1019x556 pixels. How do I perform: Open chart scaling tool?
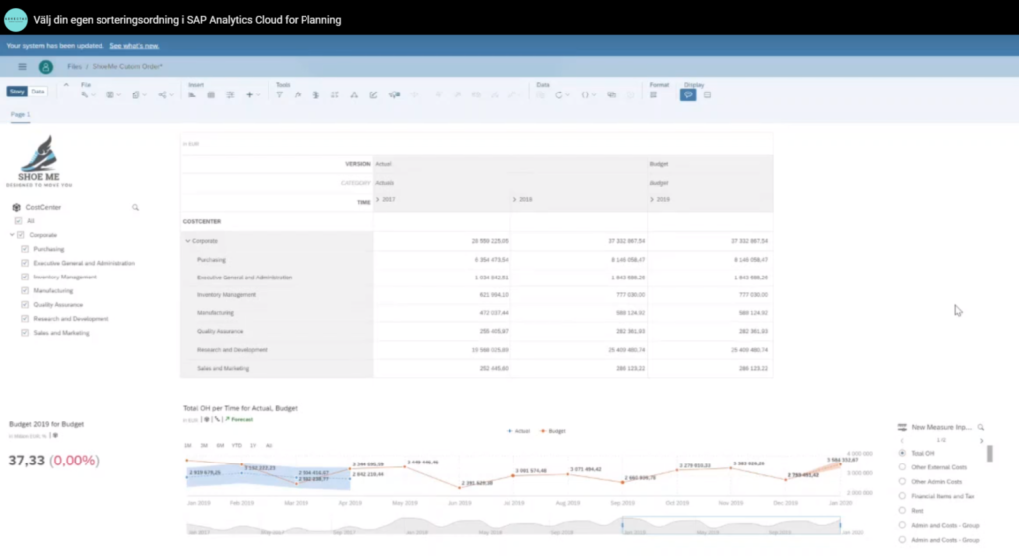click(315, 94)
